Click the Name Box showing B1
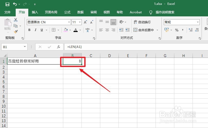Screen dimensions: 208x128 pos(14,47)
